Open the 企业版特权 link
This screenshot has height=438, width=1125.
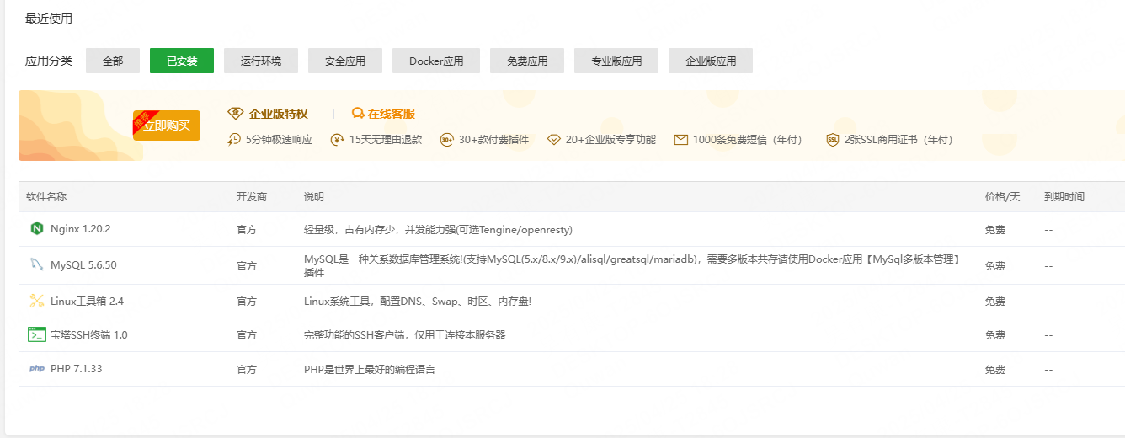[279, 114]
